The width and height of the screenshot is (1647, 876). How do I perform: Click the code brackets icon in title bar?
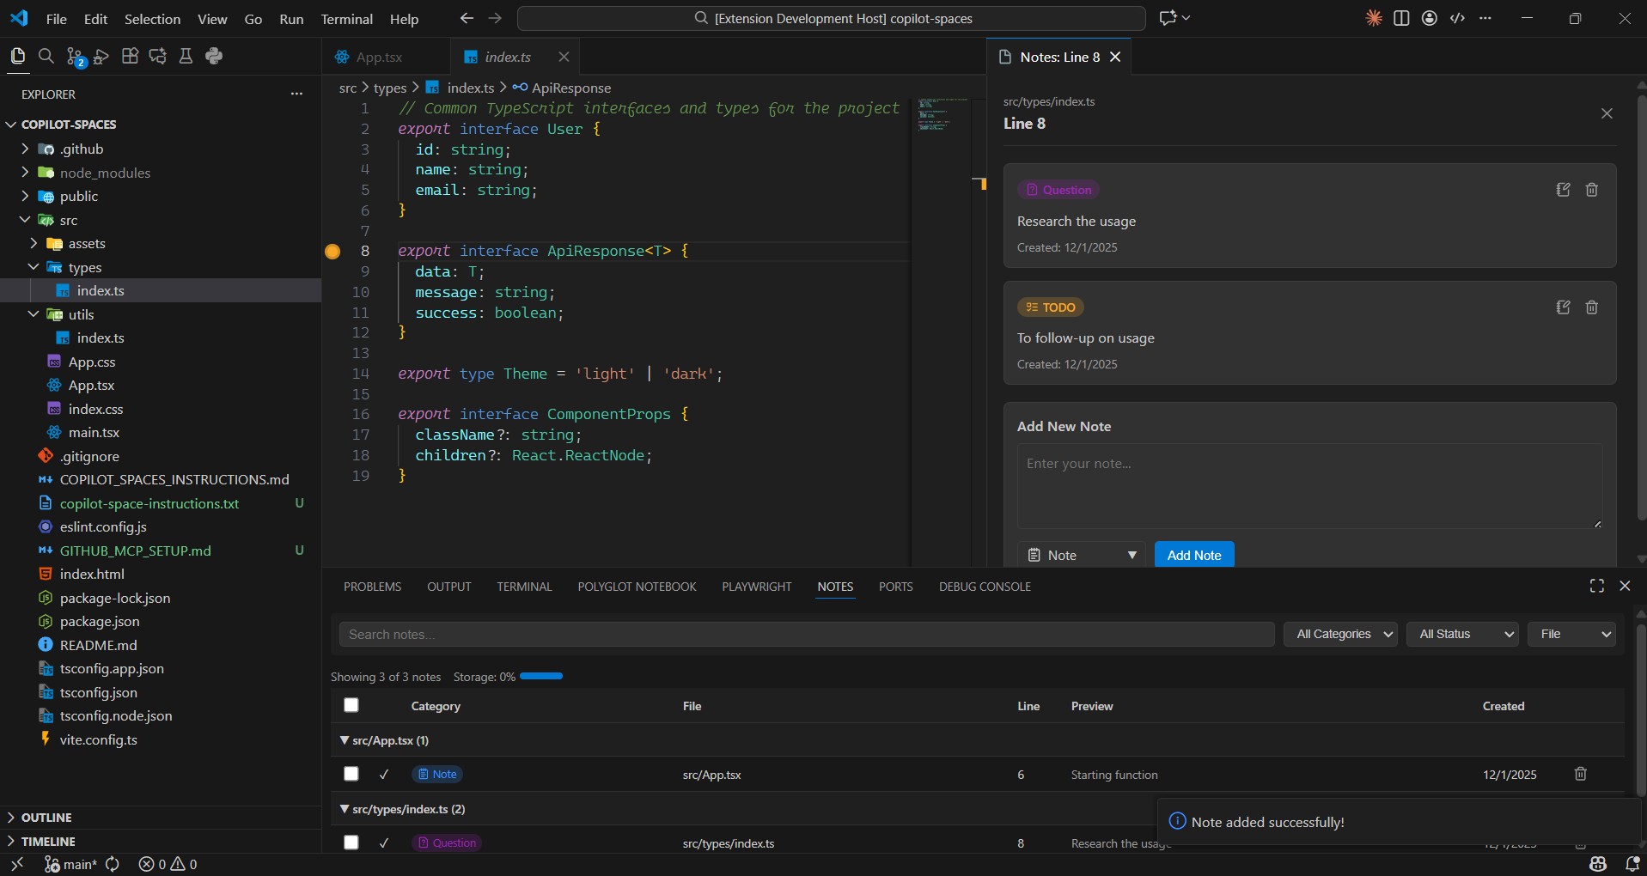pyautogui.click(x=1457, y=18)
